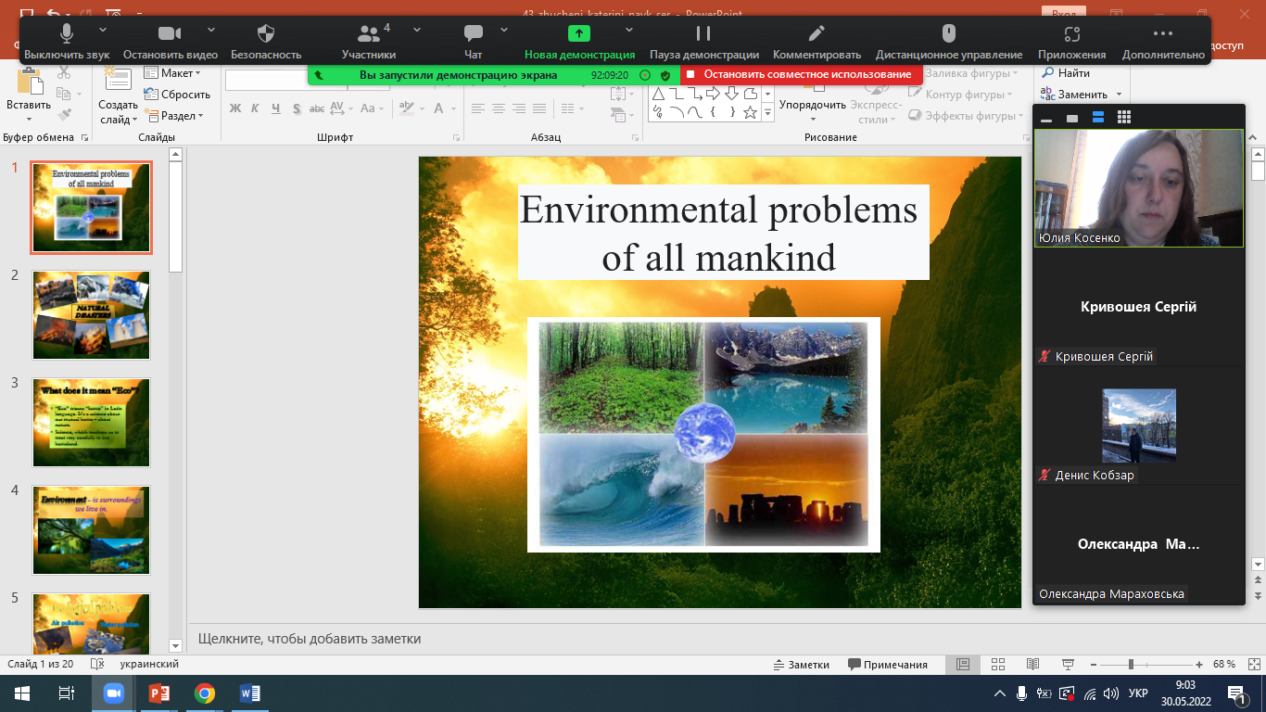Screen dimensions: 1266x712
Task: Select the right arrow shape in gallery
Action: (713, 94)
